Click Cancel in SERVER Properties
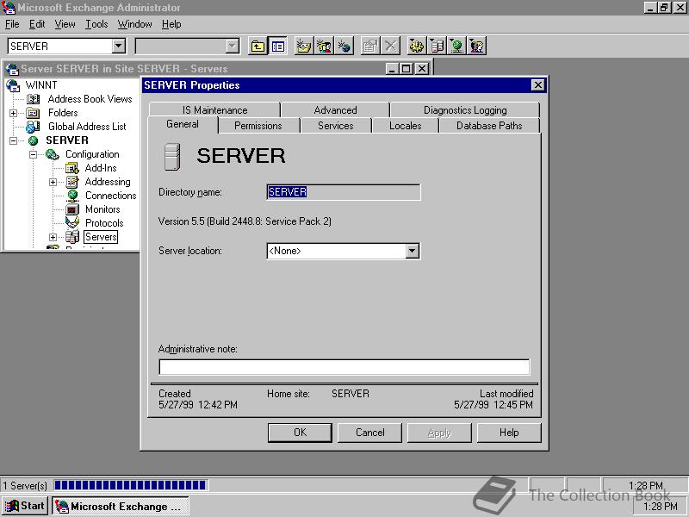Screen dimensions: 689x517 (x=369, y=433)
